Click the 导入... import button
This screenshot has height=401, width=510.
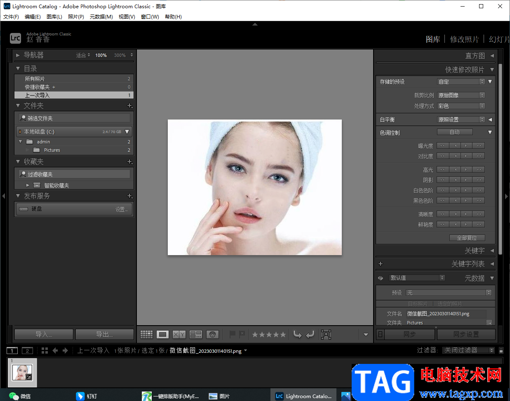(44, 334)
